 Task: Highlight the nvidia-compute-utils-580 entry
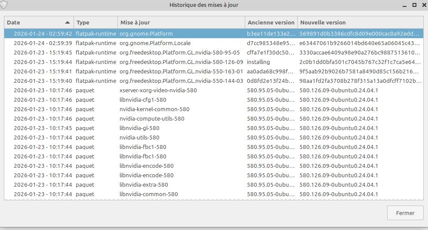(152, 118)
